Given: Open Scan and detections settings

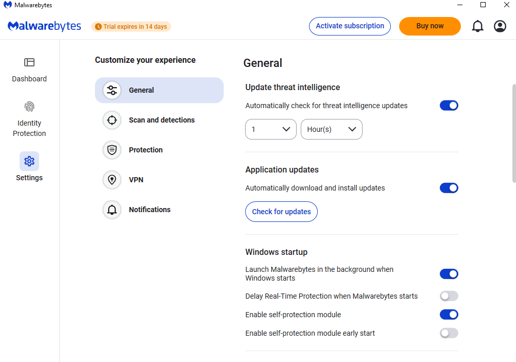Looking at the screenshot, I should point(159,120).
